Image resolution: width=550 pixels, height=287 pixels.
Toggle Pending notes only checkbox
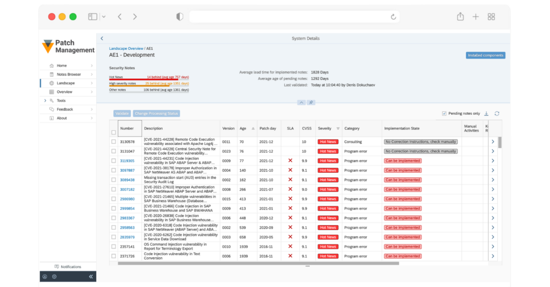point(444,114)
